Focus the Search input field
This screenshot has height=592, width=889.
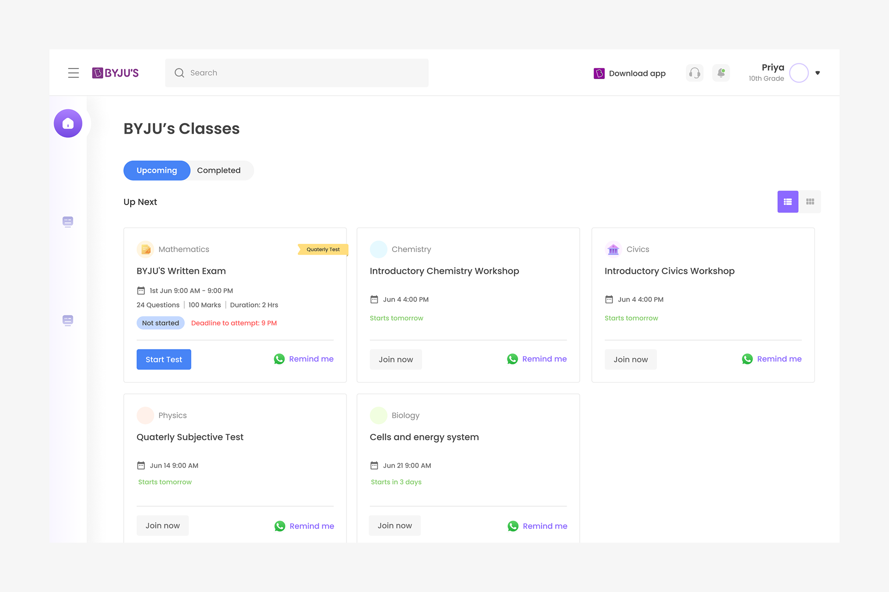tap(297, 73)
